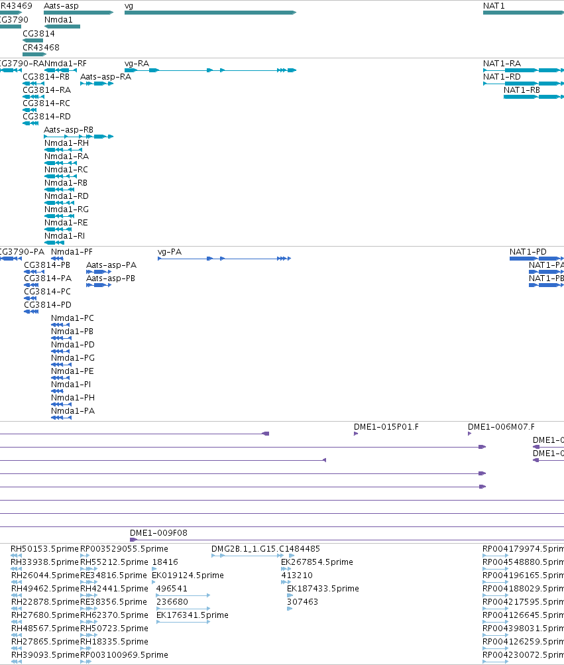Select the CG3814-PB protein label

tap(47, 265)
